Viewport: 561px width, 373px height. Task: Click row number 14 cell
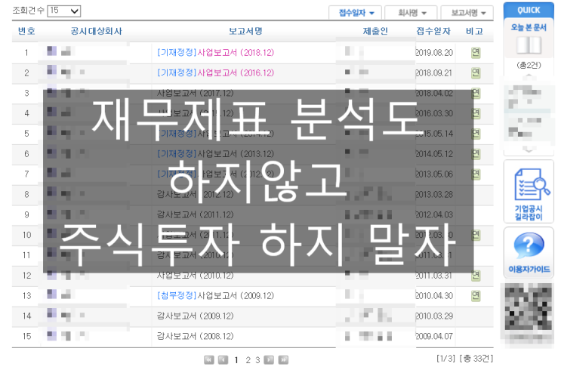click(27, 316)
